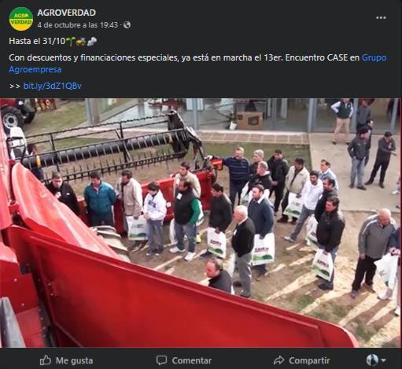Click the Me gusta thumbs-up icon
402x369 pixels.
tap(46, 360)
